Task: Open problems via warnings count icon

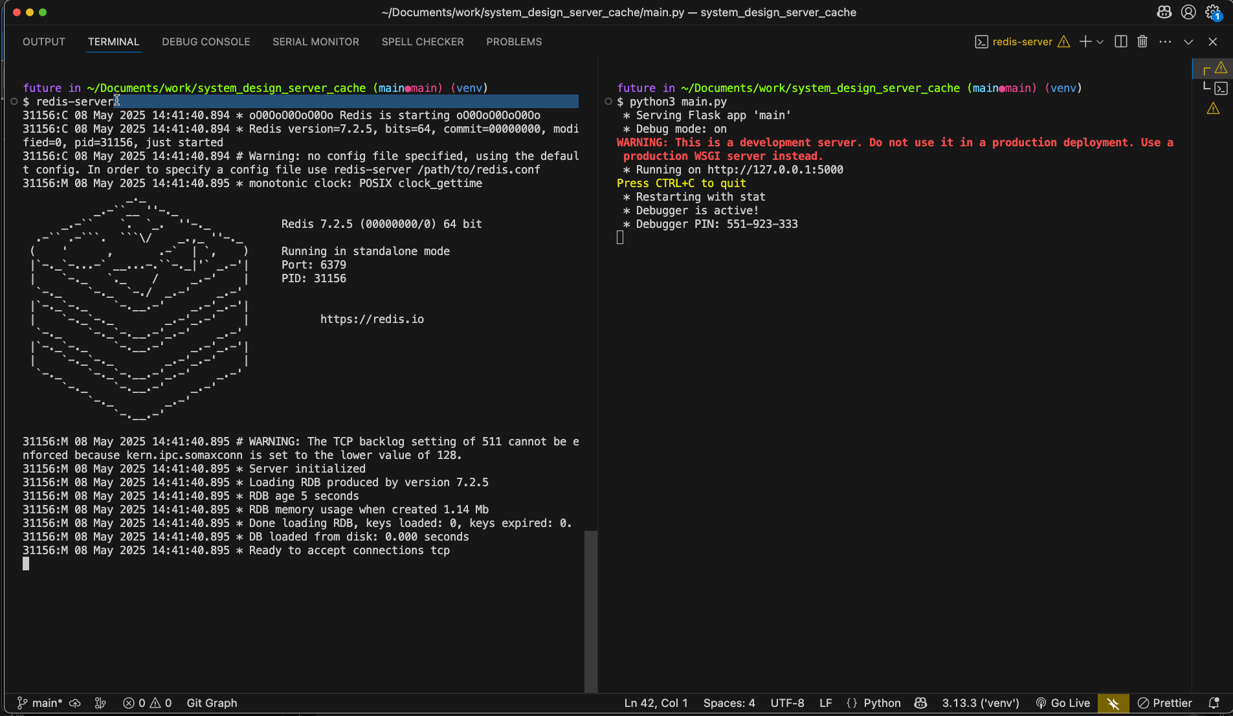Action: (x=161, y=703)
